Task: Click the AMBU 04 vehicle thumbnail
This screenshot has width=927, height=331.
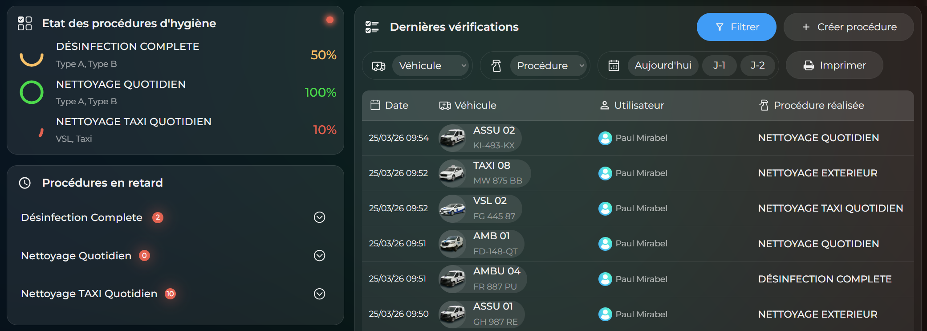Action: pos(452,279)
